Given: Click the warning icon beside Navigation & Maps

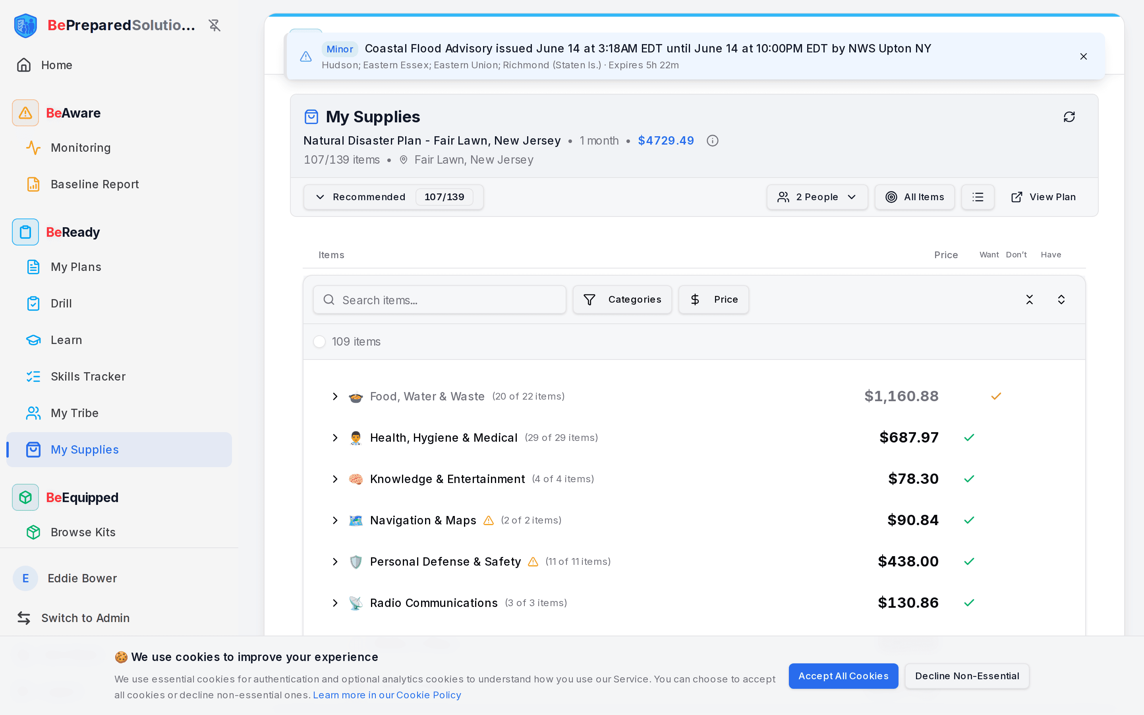Looking at the screenshot, I should click(488, 520).
